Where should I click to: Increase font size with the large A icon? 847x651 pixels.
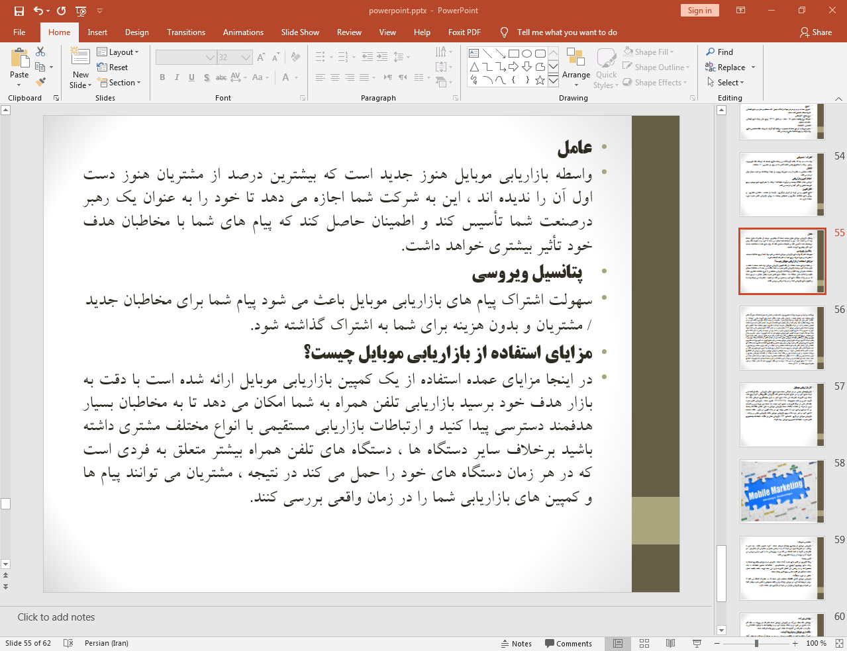(x=261, y=58)
